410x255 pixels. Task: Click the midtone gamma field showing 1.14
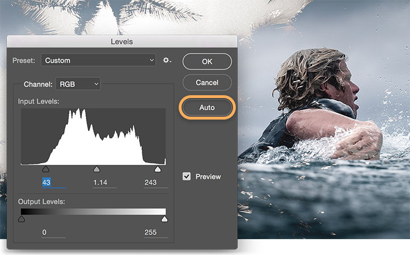click(x=104, y=182)
